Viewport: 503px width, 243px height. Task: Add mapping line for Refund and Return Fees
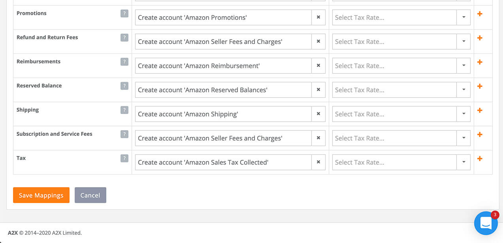click(x=480, y=38)
